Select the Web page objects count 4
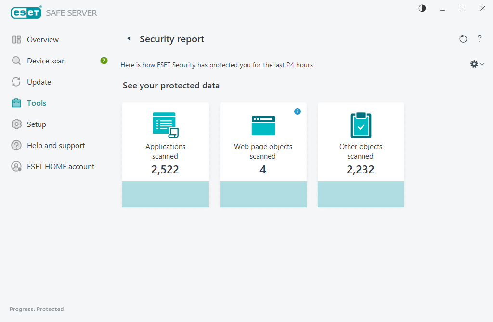This screenshot has width=493, height=322. pyautogui.click(x=263, y=170)
